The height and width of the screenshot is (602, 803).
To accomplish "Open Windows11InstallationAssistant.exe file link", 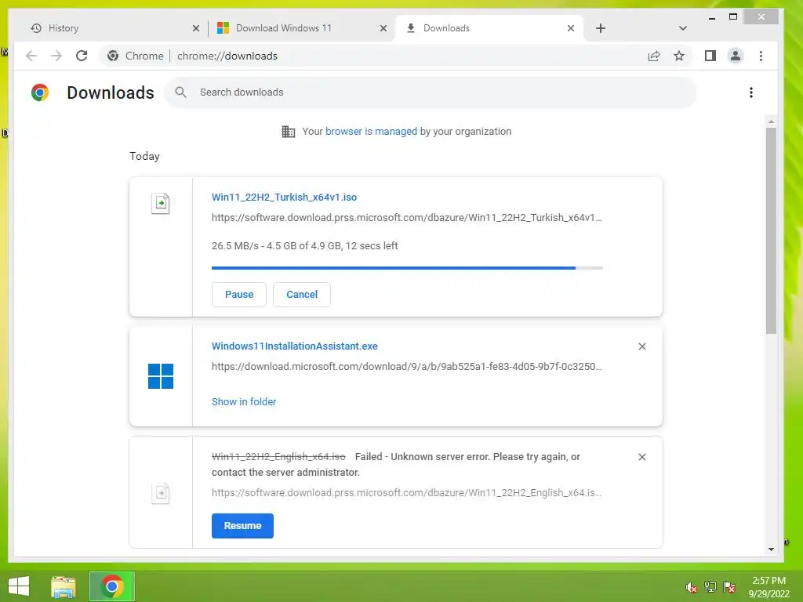I will point(295,346).
